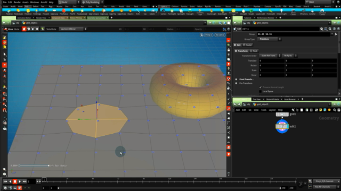Open the File menu
The height and width of the screenshot is (191, 341).
pyautogui.click(x=5, y=2)
